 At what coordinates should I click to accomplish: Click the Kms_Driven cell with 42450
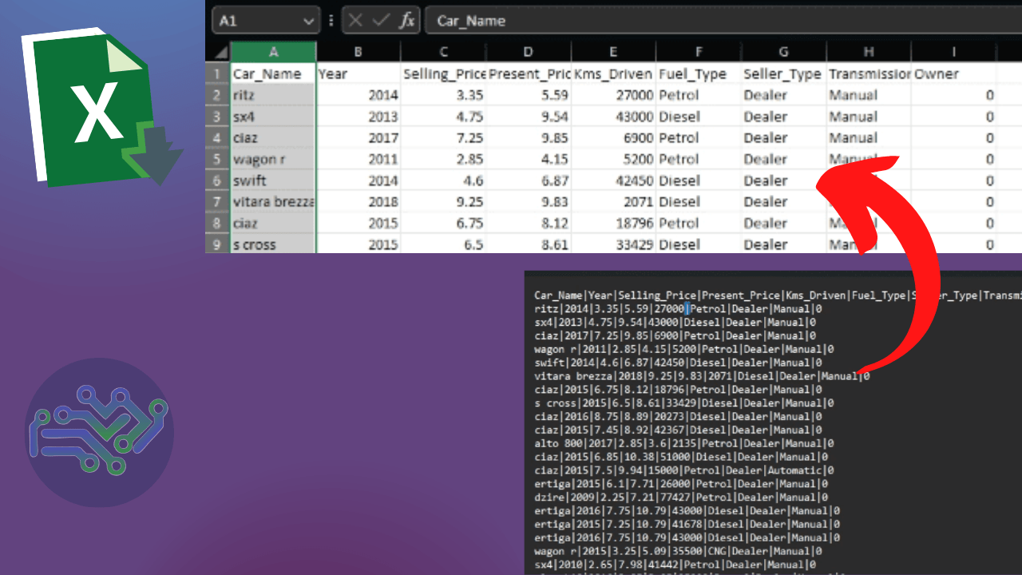tap(613, 180)
